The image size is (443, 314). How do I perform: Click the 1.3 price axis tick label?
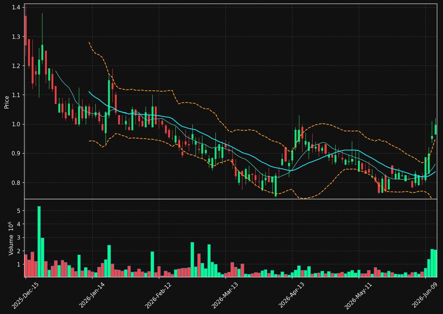coord(16,37)
